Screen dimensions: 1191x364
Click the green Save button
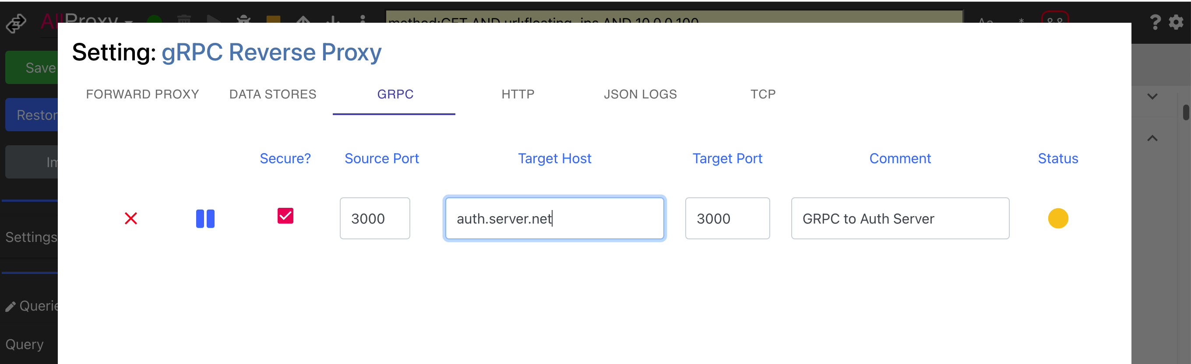coord(32,68)
